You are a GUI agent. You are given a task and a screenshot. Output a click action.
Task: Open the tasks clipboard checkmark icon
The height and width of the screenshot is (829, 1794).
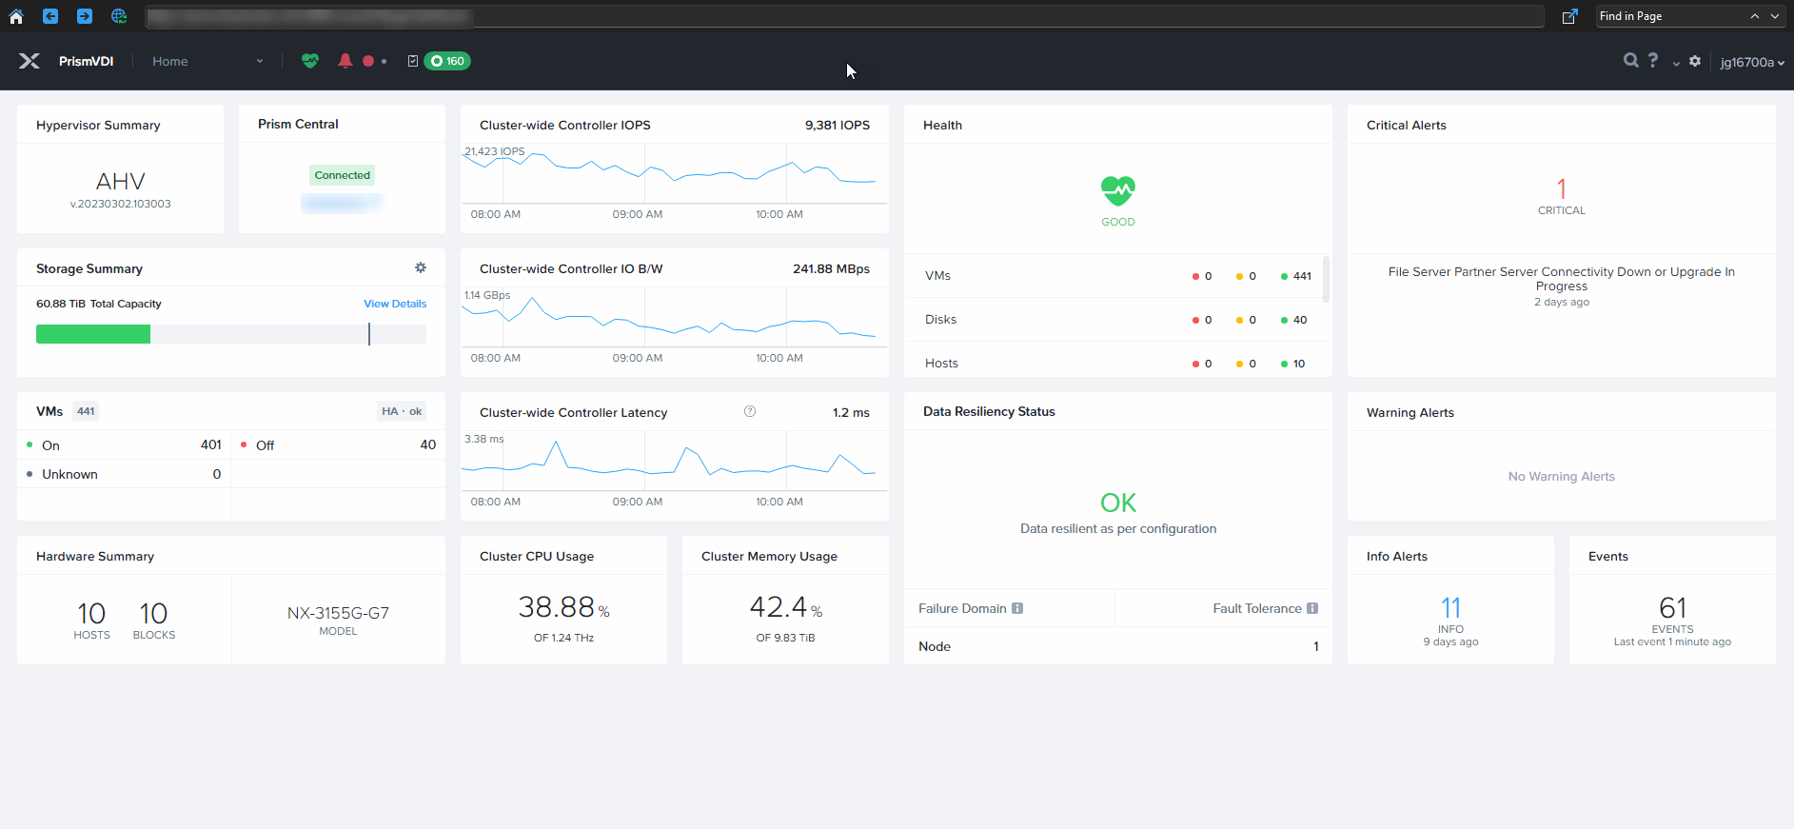(412, 61)
